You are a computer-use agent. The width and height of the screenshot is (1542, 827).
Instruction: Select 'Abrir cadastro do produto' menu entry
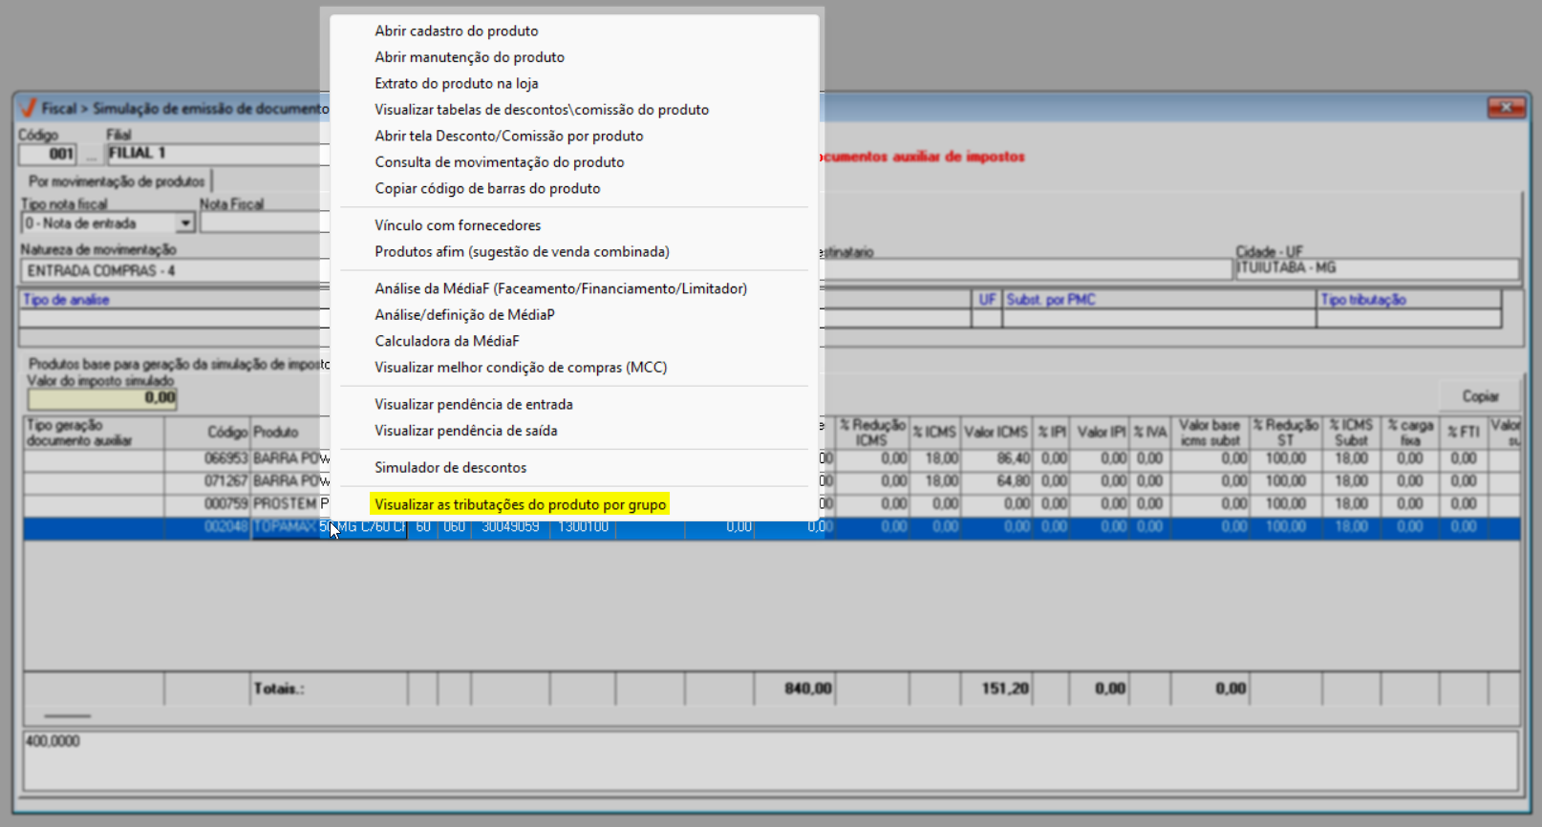(456, 32)
